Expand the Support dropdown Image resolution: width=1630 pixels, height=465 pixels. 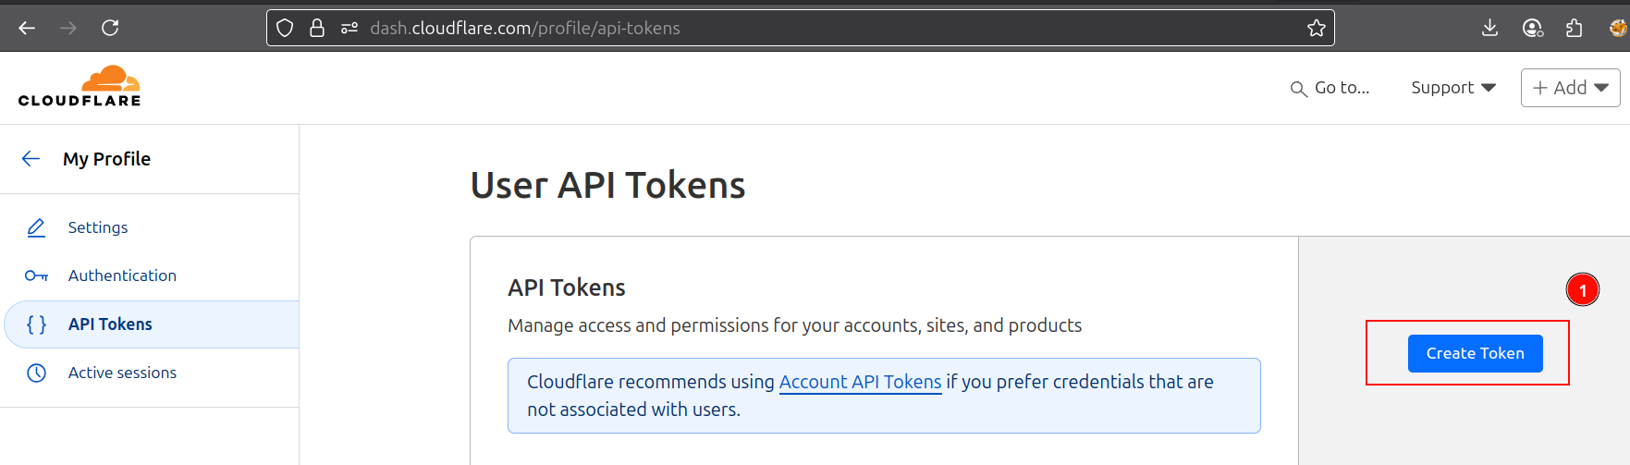pyautogui.click(x=1452, y=88)
